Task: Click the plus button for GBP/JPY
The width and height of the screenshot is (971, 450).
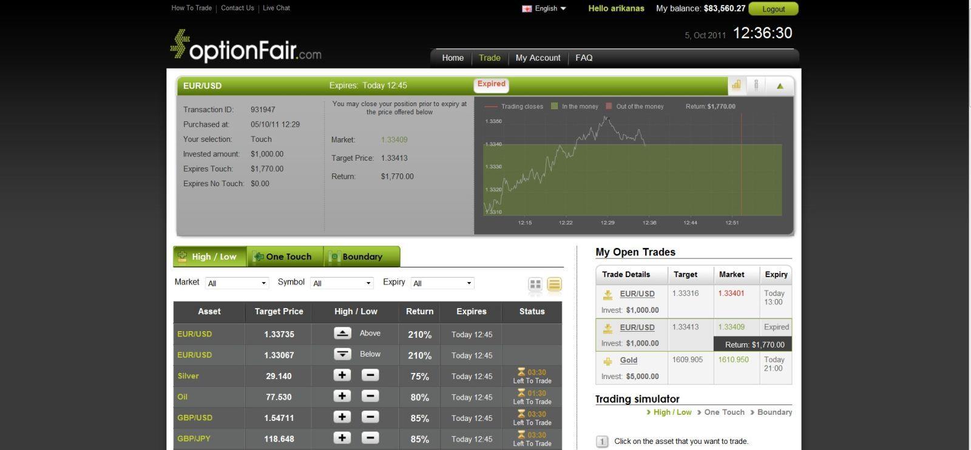Action: tap(342, 438)
